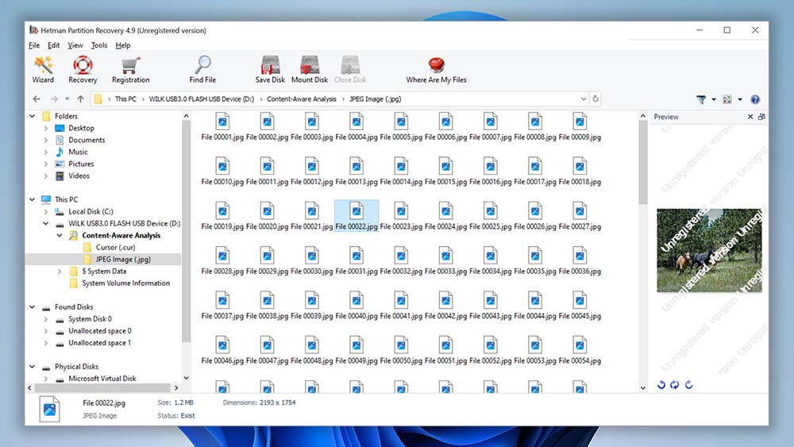Undock the Preview panel

click(761, 117)
